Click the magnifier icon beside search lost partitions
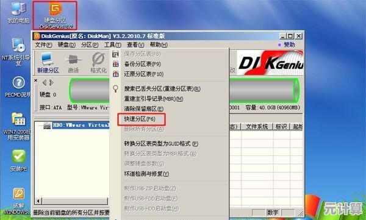Image resolution: width=366 pixels, height=220 pixels. tap(115, 88)
